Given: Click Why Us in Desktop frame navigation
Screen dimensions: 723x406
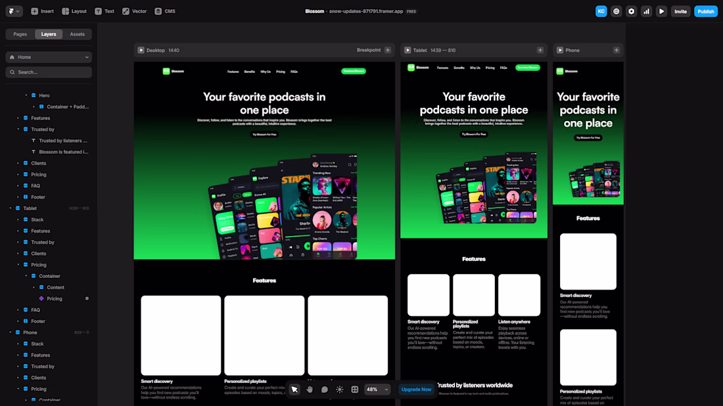Looking at the screenshot, I should [x=265, y=72].
